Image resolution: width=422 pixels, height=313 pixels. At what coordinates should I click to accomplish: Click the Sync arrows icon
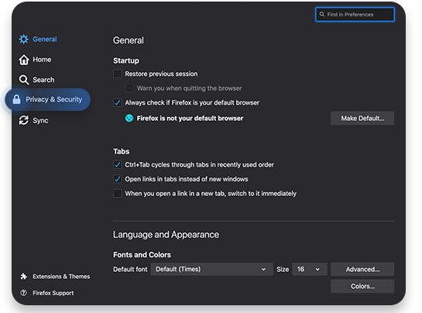tap(24, 120)
